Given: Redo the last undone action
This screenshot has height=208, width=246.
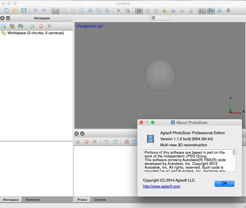Looking at the screenshot, I should [x=44, y=11].
